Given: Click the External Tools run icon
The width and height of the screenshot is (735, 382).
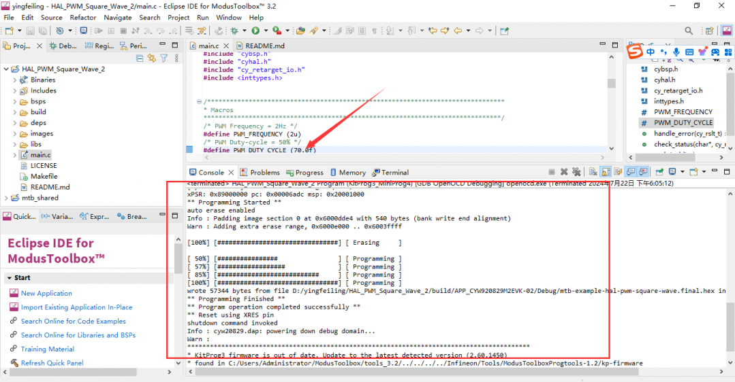Looking at the screenshot, I should point(277,31).
